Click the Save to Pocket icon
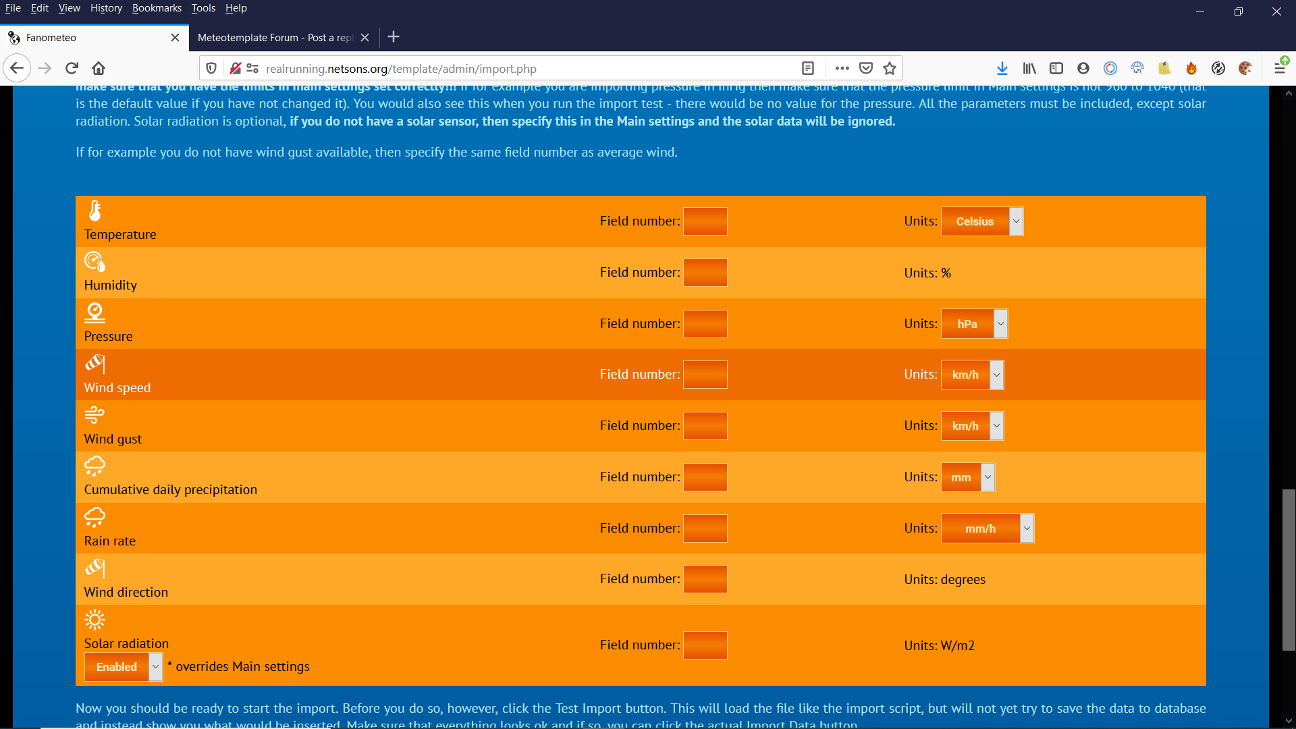 (866, 68)
